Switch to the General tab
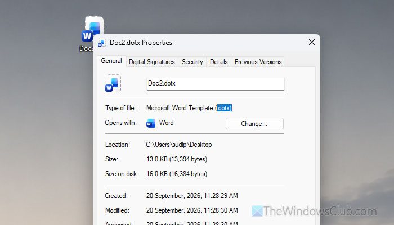The image size is (394, 225). click(111, 61)
